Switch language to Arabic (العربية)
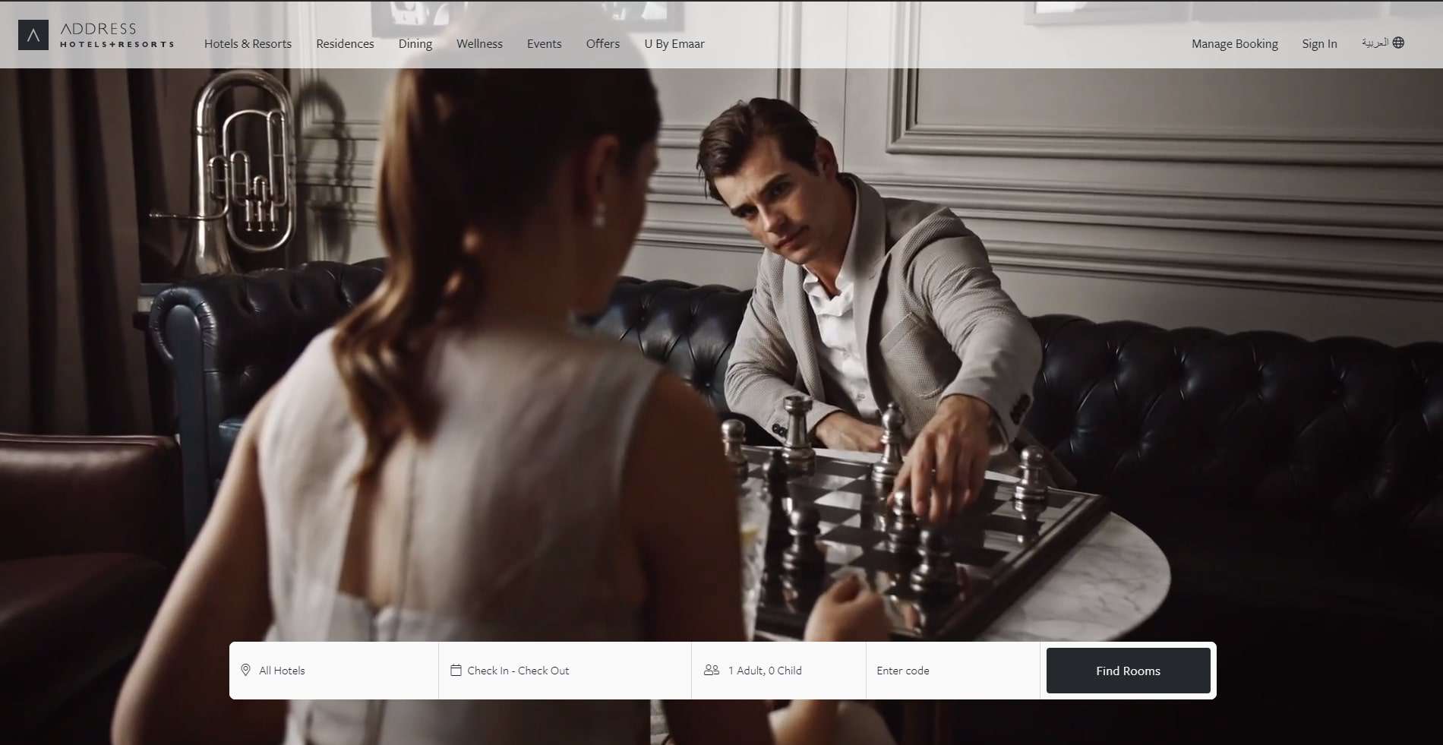1443x745 pixels. 1375,43
